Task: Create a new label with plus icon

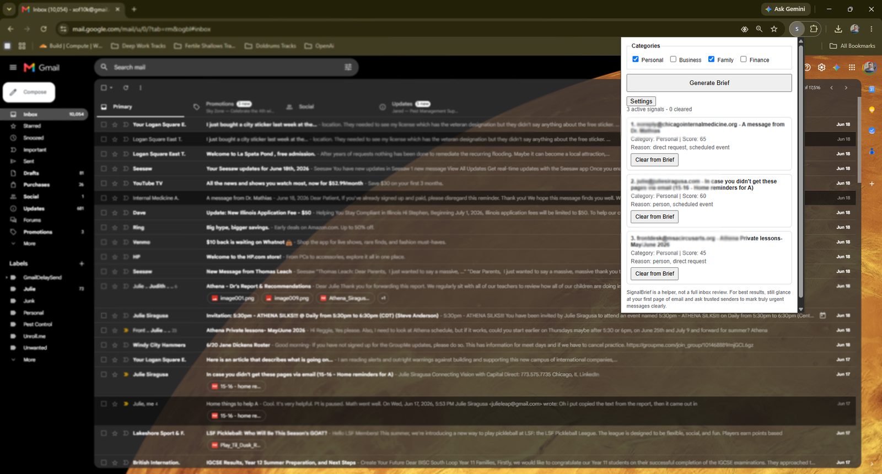Action: pos(82,263)
